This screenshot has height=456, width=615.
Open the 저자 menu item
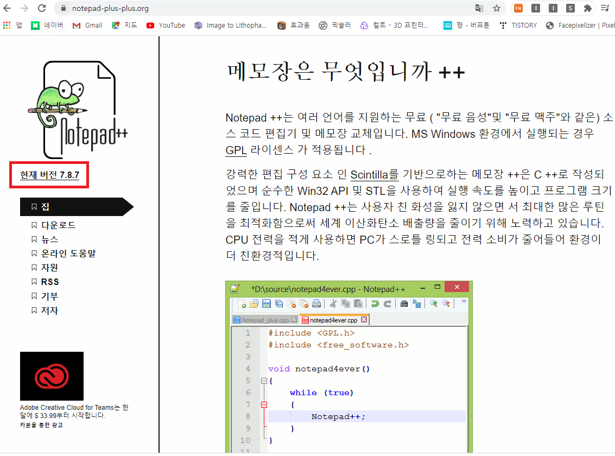pyautogui.click(x=49, y=311)
